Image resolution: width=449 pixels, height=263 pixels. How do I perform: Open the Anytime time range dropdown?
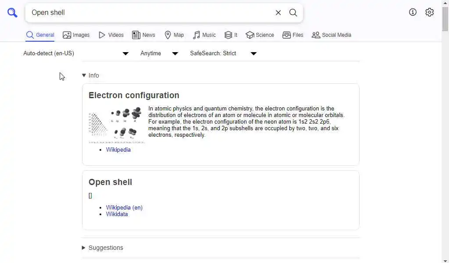click(x=159, y=53)
